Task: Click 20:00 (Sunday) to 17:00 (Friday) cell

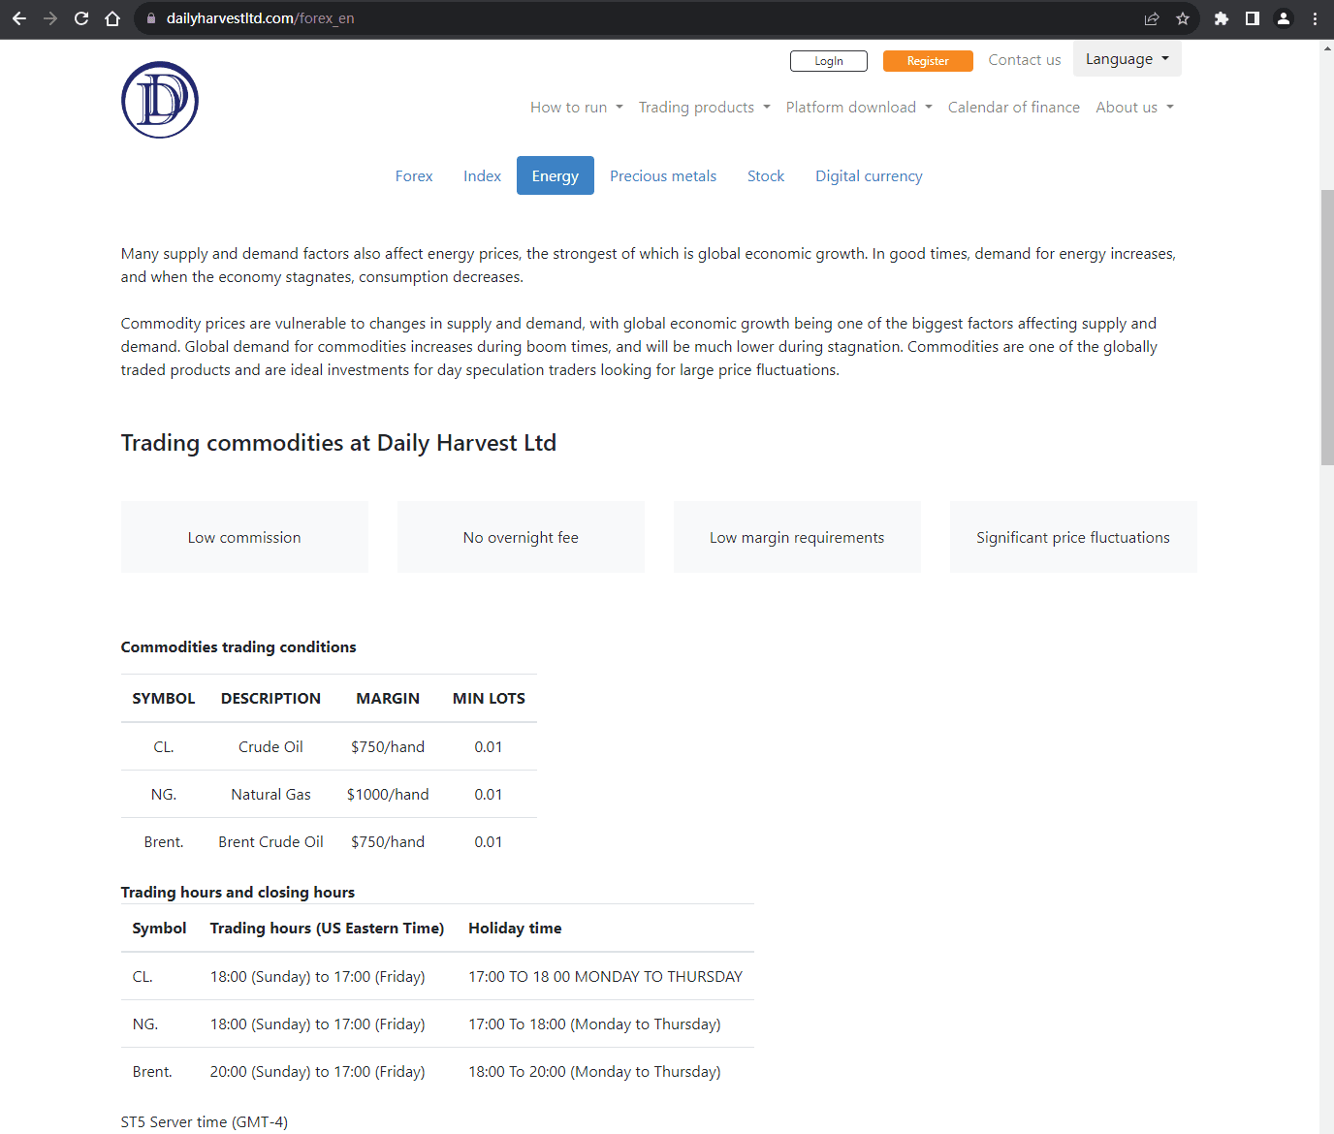Action: pos(318,1071)
